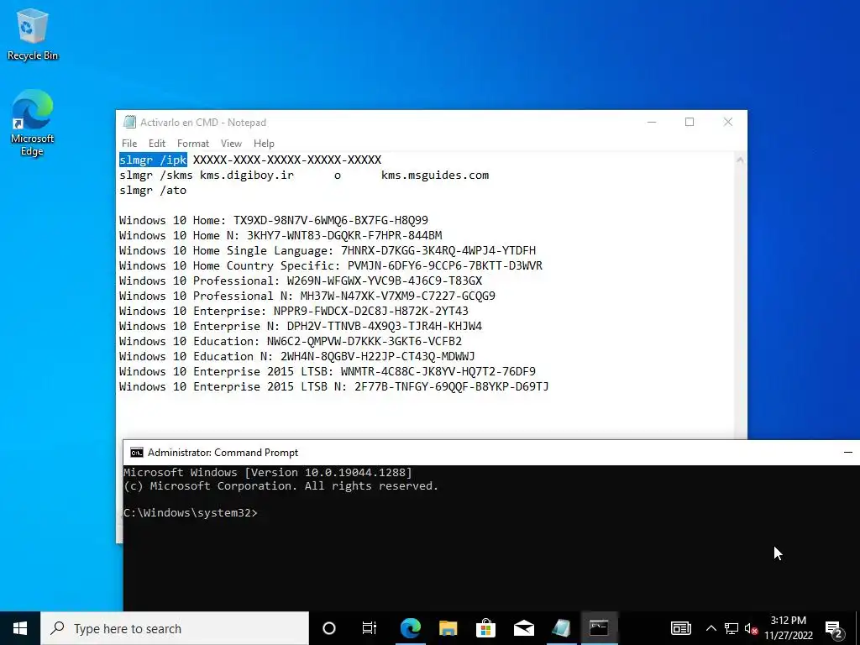This screenshot has width=860, height=645.
Task: Open File Explorer from the taskbar
Action: [x=448, y=628]
